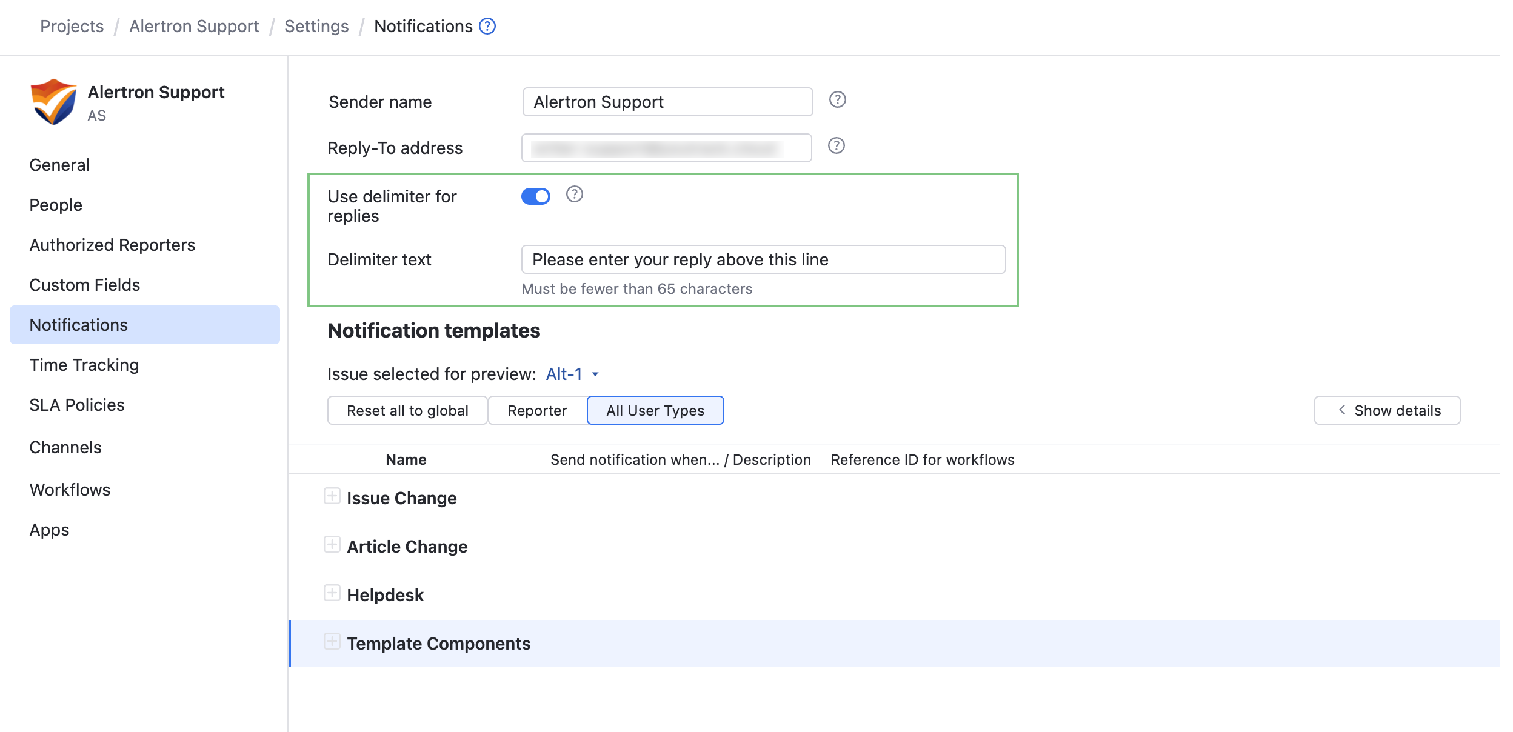Go to Projects via breadcrumb
Viewport: 1513px width, 732px height.
click(x=72, y=26)
